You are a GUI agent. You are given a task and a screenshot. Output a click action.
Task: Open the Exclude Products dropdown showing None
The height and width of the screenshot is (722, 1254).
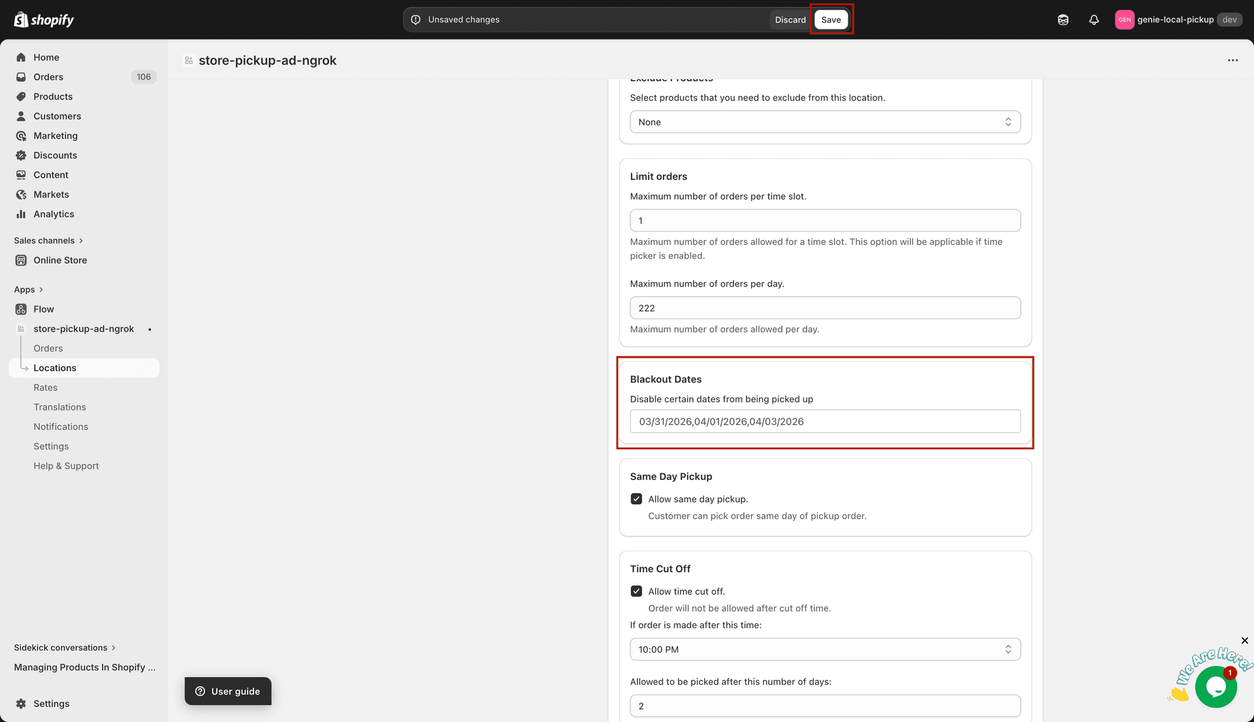(824, 121)
